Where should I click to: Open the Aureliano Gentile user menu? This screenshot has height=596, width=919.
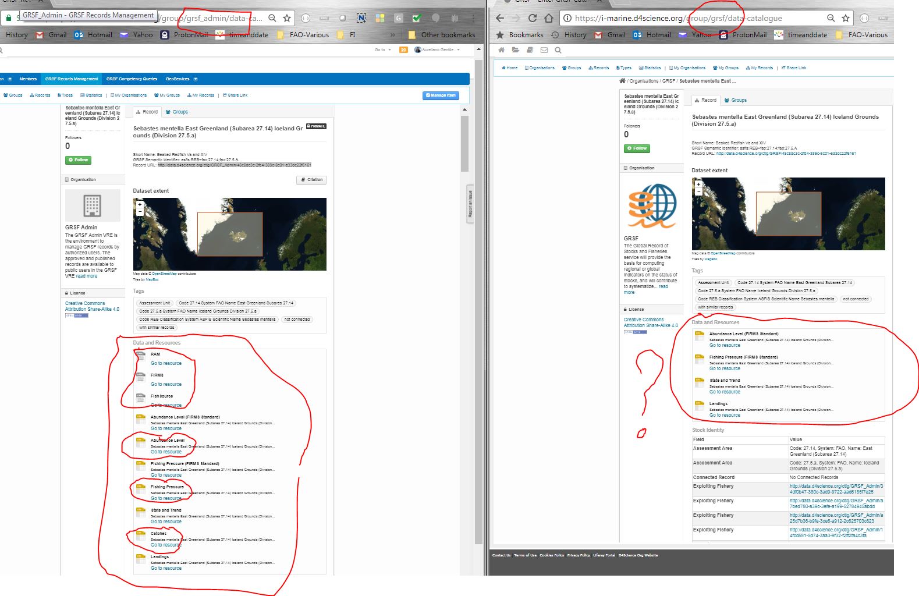[437, 50]
